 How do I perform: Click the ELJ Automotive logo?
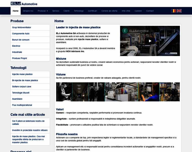24,4
